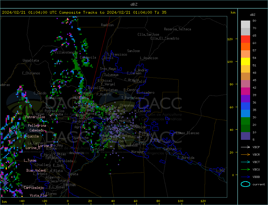Click the Zapata map label
This screenshot has width=268, height=205.
pyautogui.click(x=73, y=174)
